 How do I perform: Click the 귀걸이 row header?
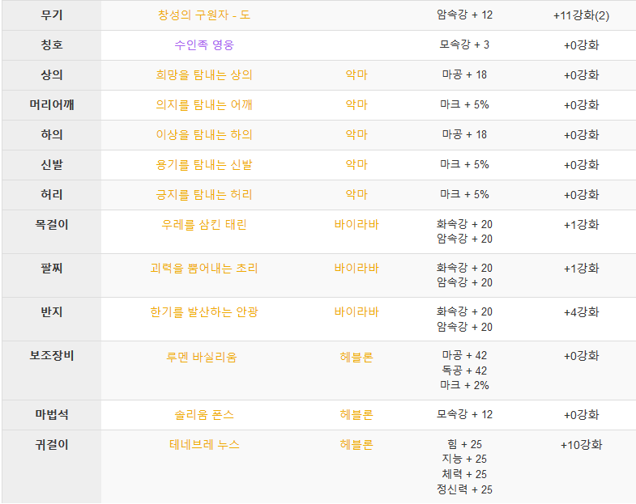pyautogui.click(x=52, y=467)
